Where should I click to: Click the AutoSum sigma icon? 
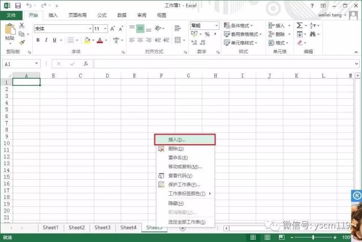299,25
